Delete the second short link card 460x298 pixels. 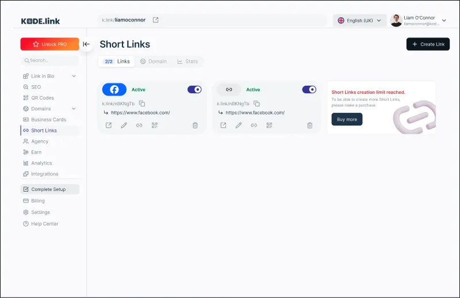point(310,125)
